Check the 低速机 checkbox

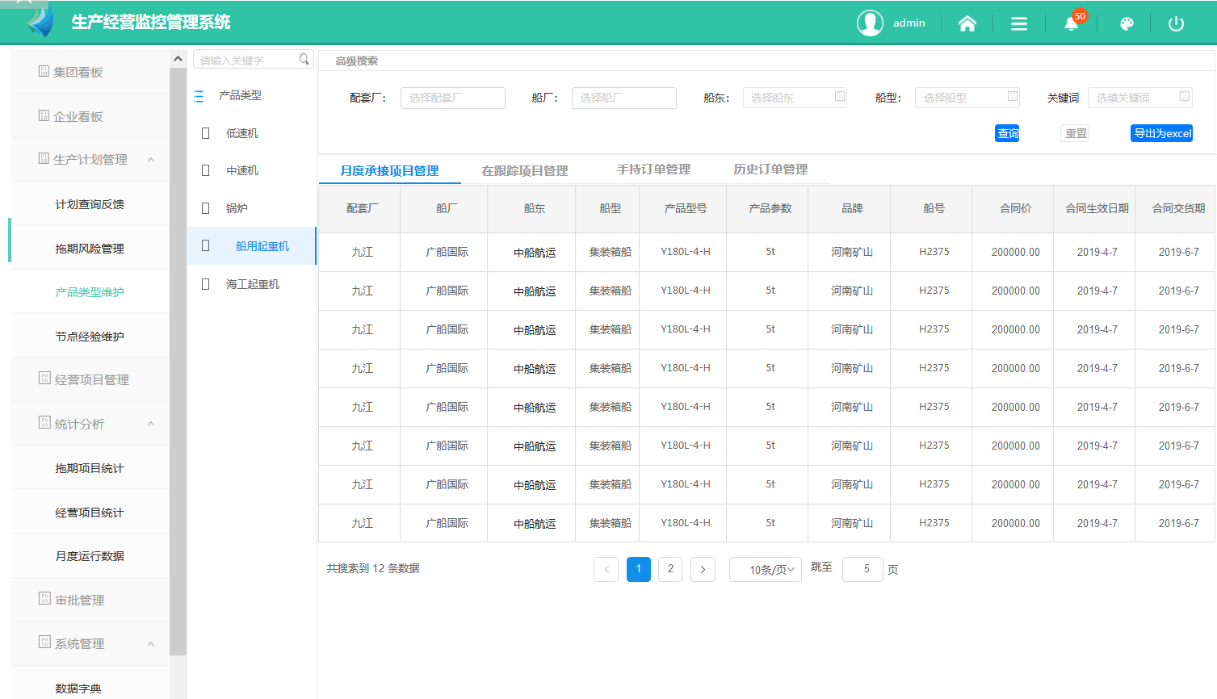pos(206,133)
